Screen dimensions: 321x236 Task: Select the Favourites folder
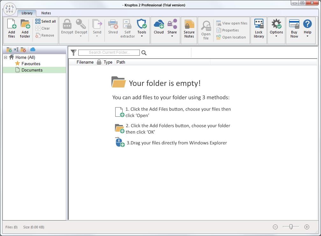[x=31, y=64]
